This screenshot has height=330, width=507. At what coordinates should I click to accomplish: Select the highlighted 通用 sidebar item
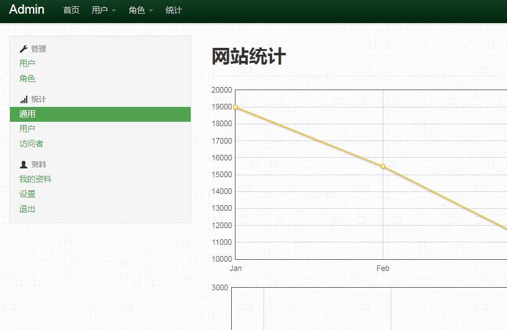point(27,114)
